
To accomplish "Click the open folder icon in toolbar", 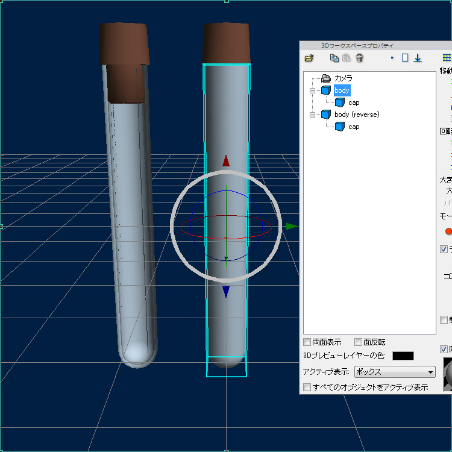I will pos(309,58).
